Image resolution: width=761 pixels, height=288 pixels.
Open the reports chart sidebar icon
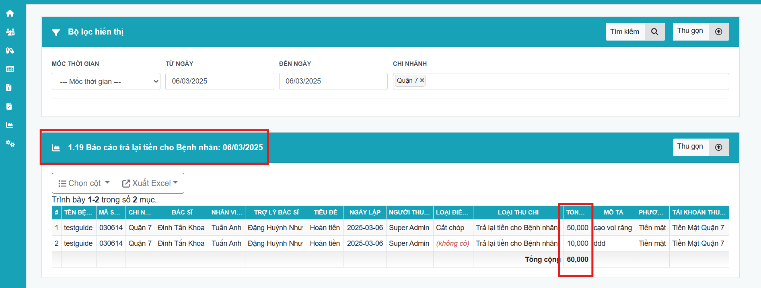pyautogui.click(x=10, y=125)
